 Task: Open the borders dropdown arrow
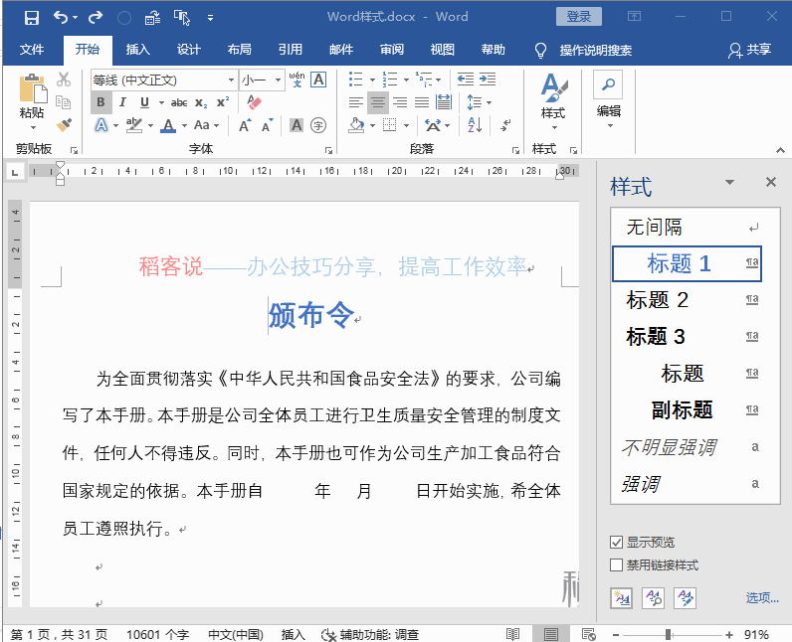click(x=406, y=125)
